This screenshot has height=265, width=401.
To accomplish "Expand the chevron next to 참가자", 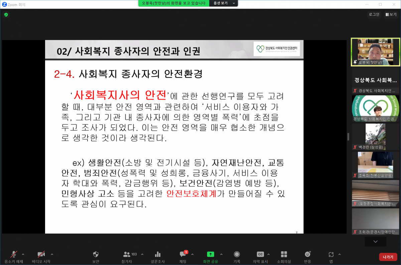I will [142, 254].
